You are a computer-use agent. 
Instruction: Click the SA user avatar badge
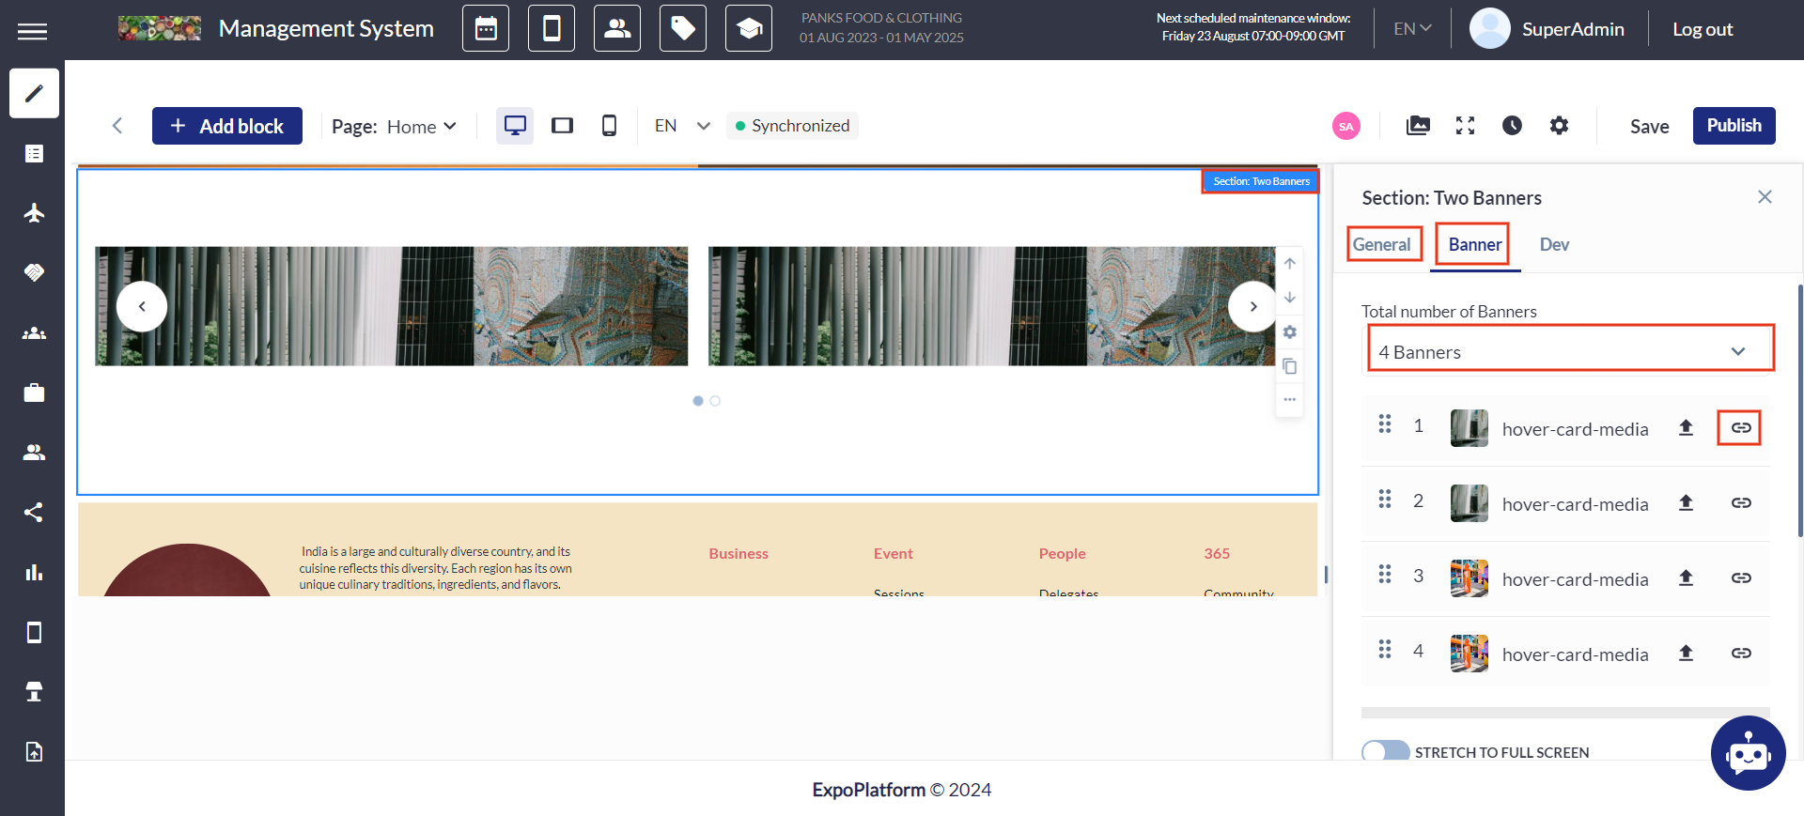coord(1346,126)
